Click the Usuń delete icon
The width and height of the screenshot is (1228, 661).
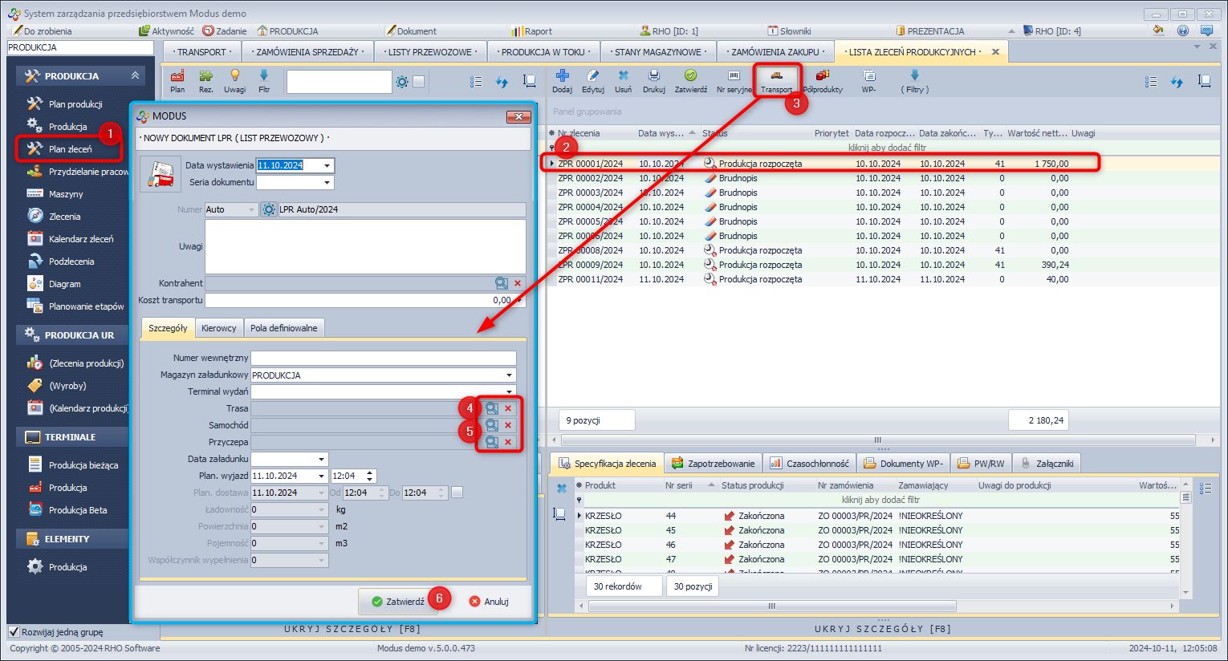click(623, 76)
